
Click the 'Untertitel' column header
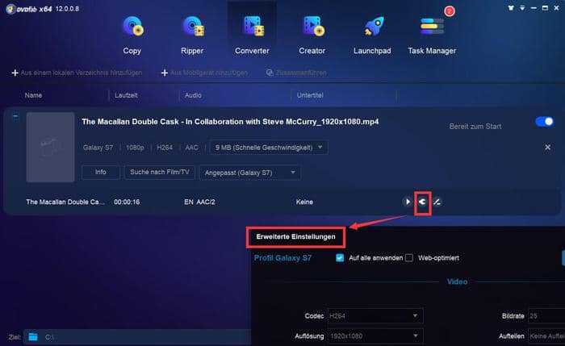pos(310,95)
